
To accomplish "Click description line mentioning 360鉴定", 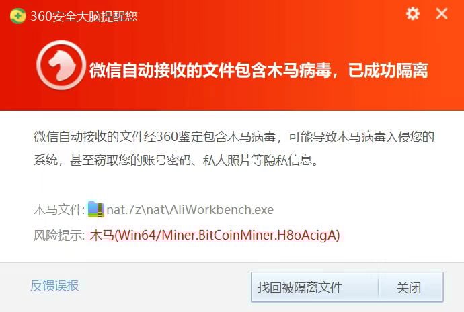I will pyautogui.click(x=234, y=137).
